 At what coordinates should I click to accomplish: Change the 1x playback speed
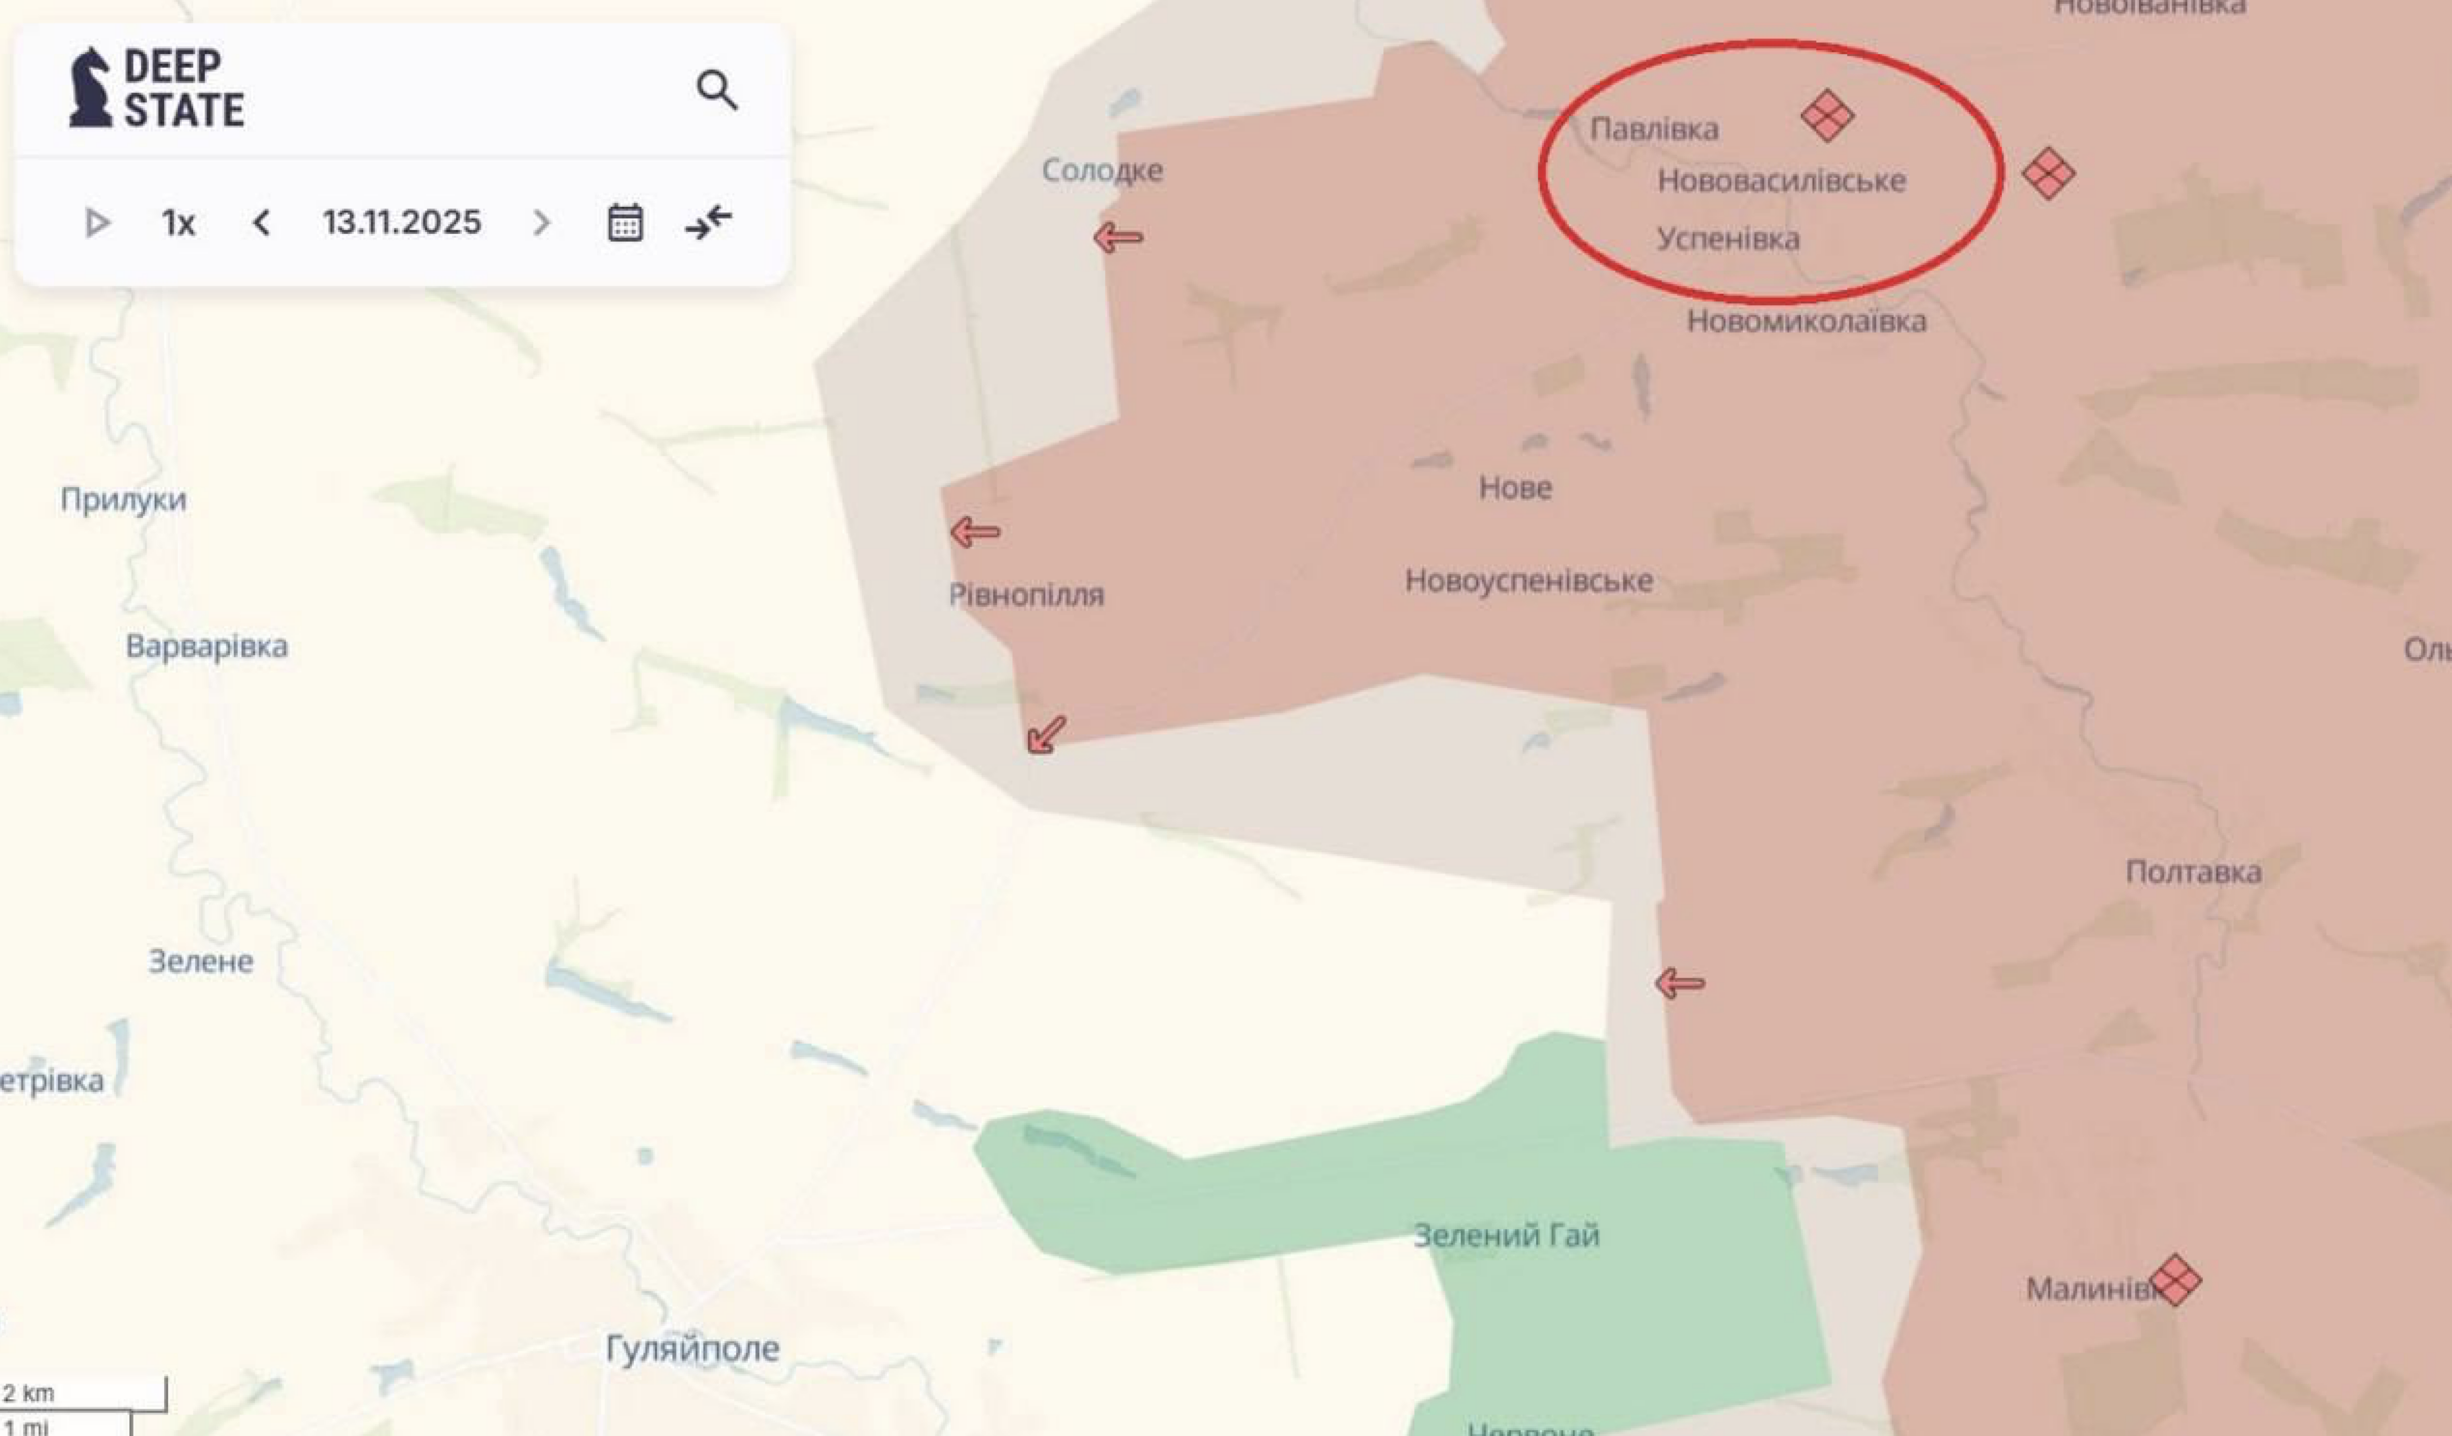[178, 223]
